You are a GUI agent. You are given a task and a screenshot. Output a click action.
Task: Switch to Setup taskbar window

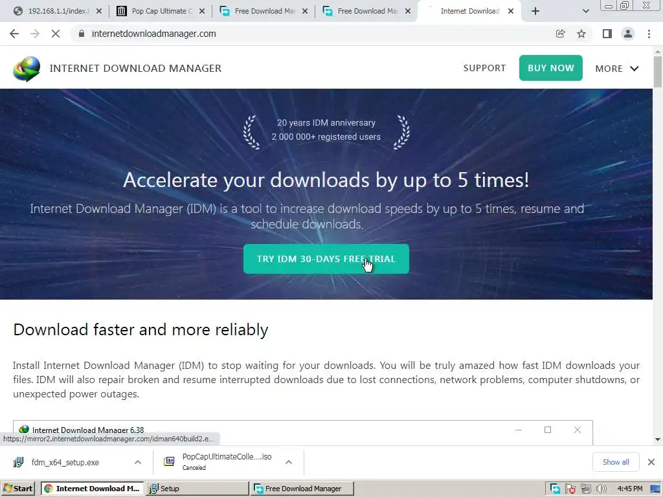coord(197,489)
